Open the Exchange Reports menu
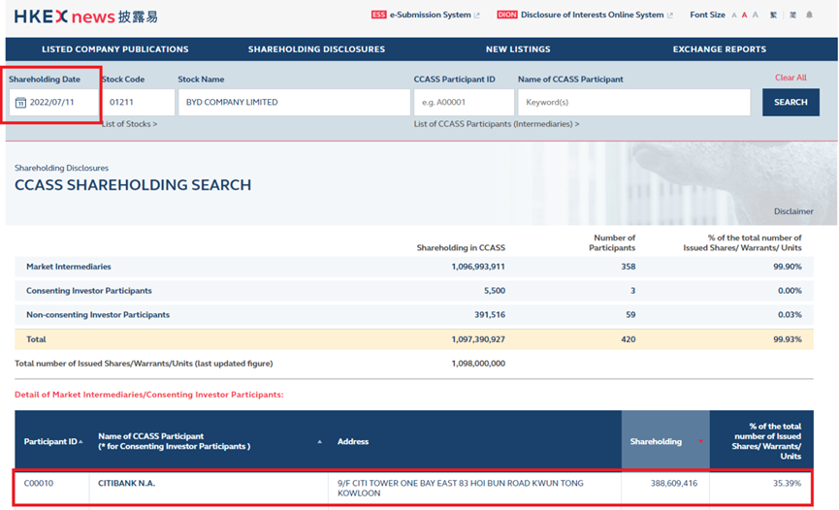The height and width of the screenshot is (510, 839). [719, 49]
